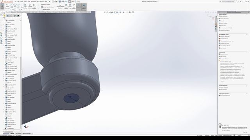Click Zoom to Fit in heads-up view toolbar

point(105,12)
